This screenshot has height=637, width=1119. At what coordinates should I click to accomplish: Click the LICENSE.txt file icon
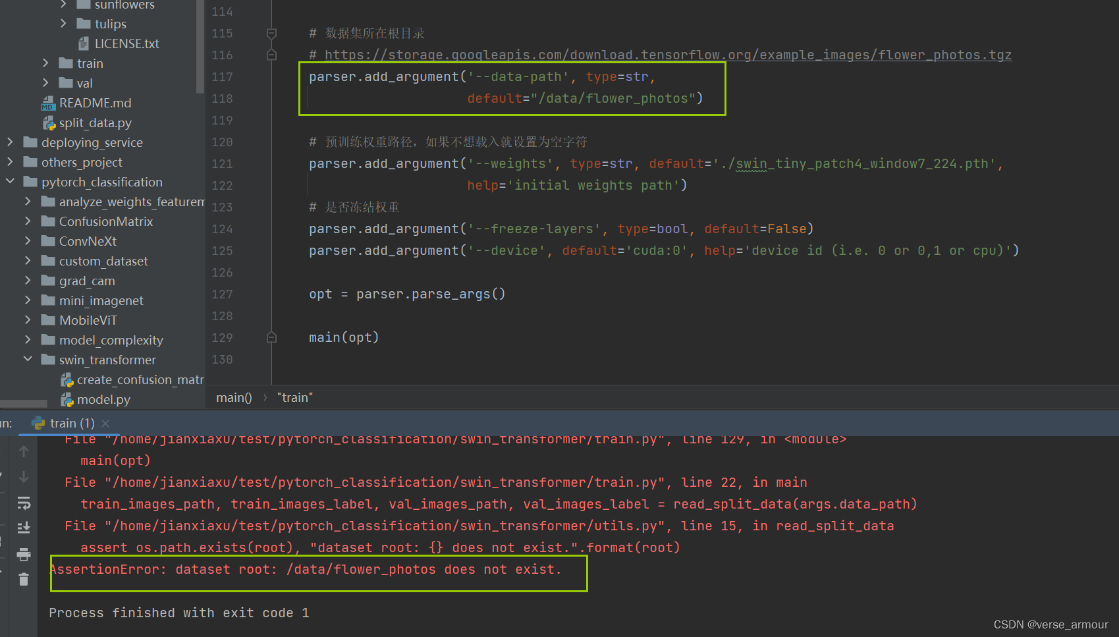click(84, 43)
